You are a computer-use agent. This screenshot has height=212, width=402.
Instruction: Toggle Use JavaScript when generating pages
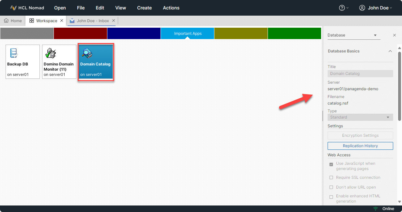tap(331, 164)
